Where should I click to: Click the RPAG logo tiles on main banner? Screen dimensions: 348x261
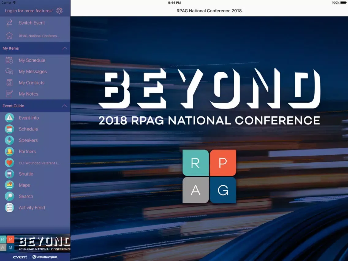click(209, 176)
